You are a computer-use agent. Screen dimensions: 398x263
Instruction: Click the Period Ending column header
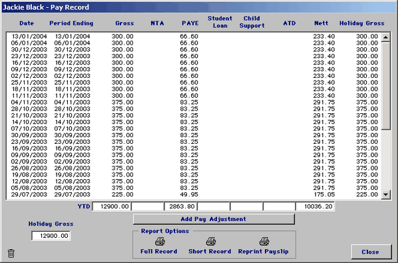(71, 23)
